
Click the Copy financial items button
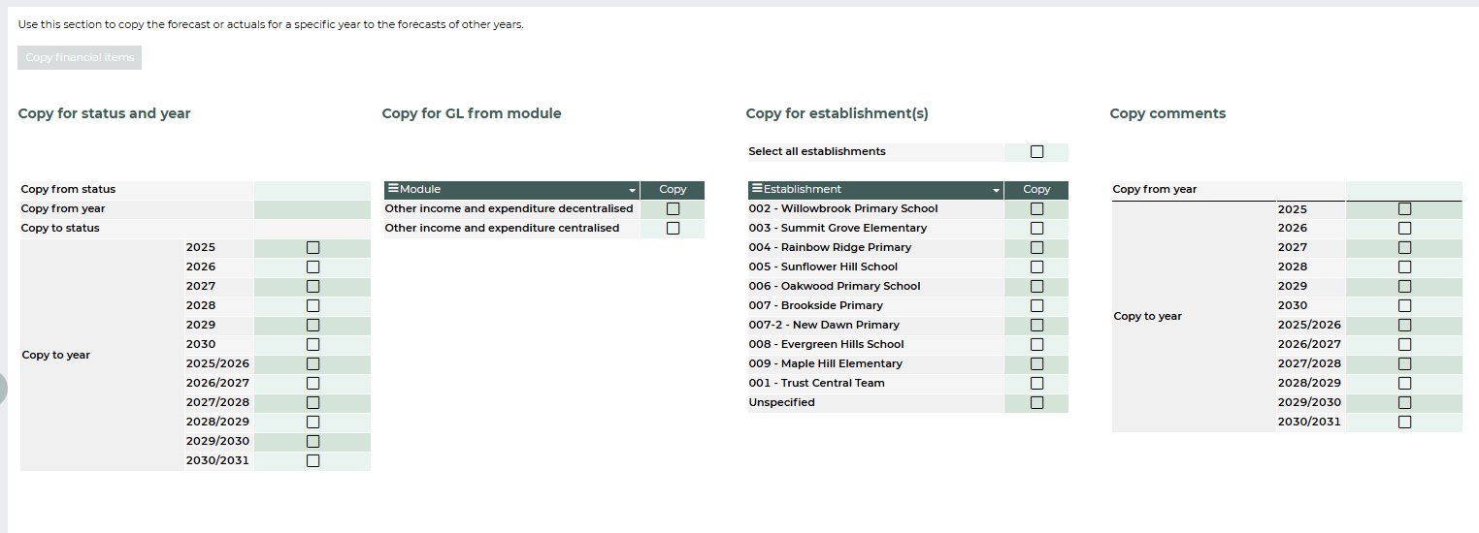coord(80,58)
